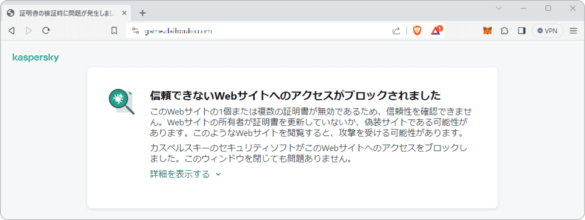
Task: Click the share icon in the address bar
Action: coord(396,31)
